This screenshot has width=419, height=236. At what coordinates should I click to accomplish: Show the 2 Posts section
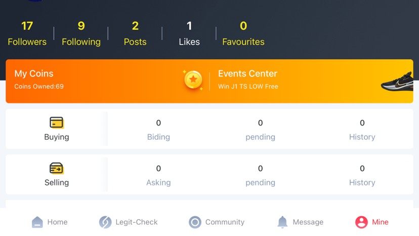[135, 33]
